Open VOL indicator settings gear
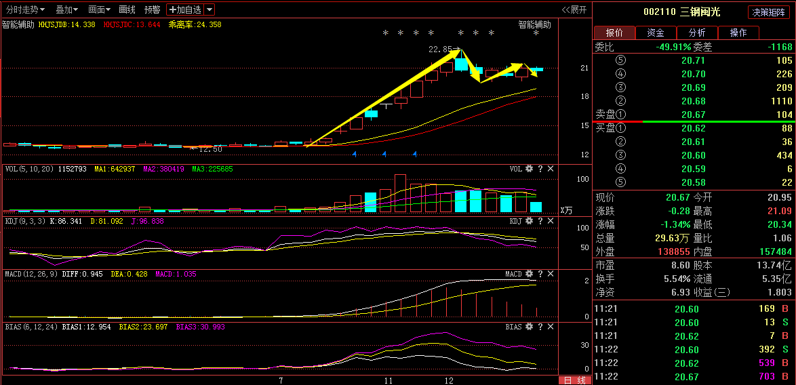The width and height of the screenshot is (796, 385). [530, 169]
